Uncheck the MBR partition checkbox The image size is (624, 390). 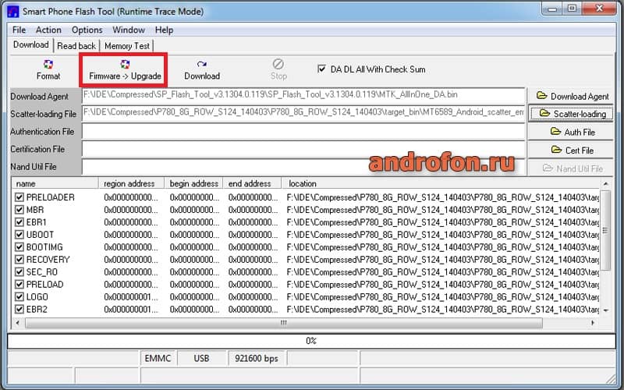(x=19, y=209)
